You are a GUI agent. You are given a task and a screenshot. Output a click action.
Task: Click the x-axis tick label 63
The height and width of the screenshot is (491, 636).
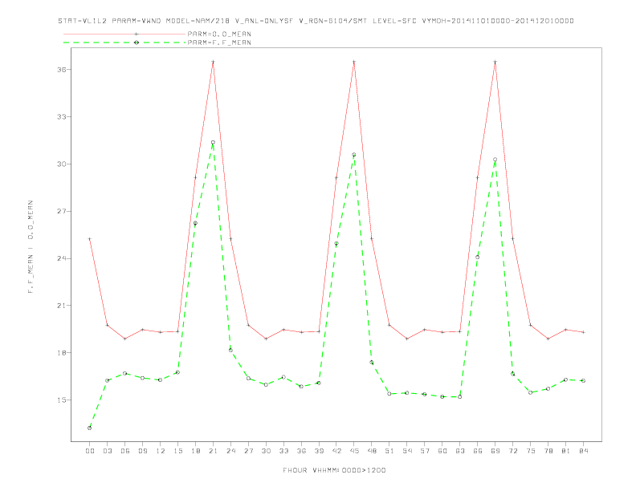(x=460, y=451)
